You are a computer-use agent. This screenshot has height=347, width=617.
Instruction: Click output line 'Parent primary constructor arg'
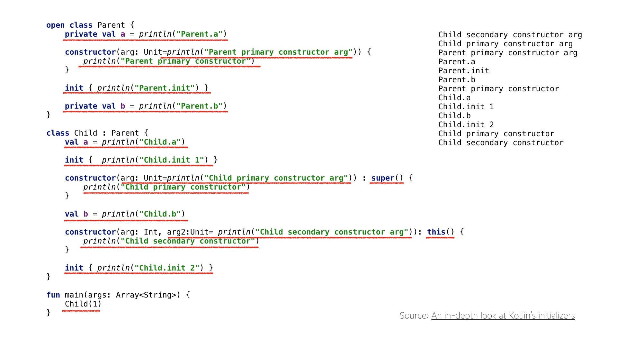tap(508, 53)
